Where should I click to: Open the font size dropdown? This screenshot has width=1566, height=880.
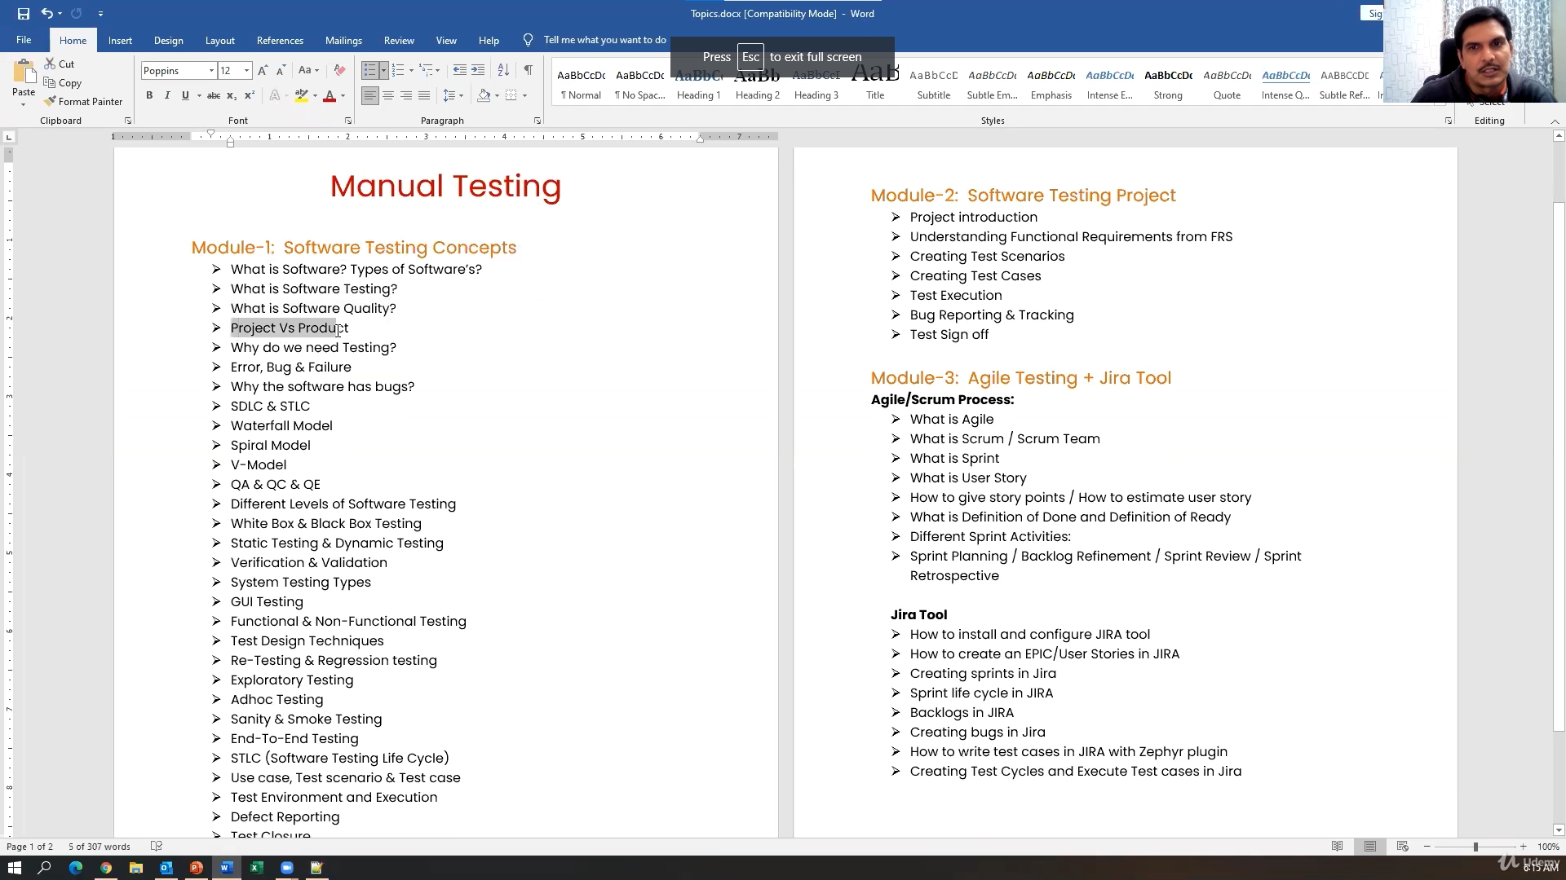[246, 71]
